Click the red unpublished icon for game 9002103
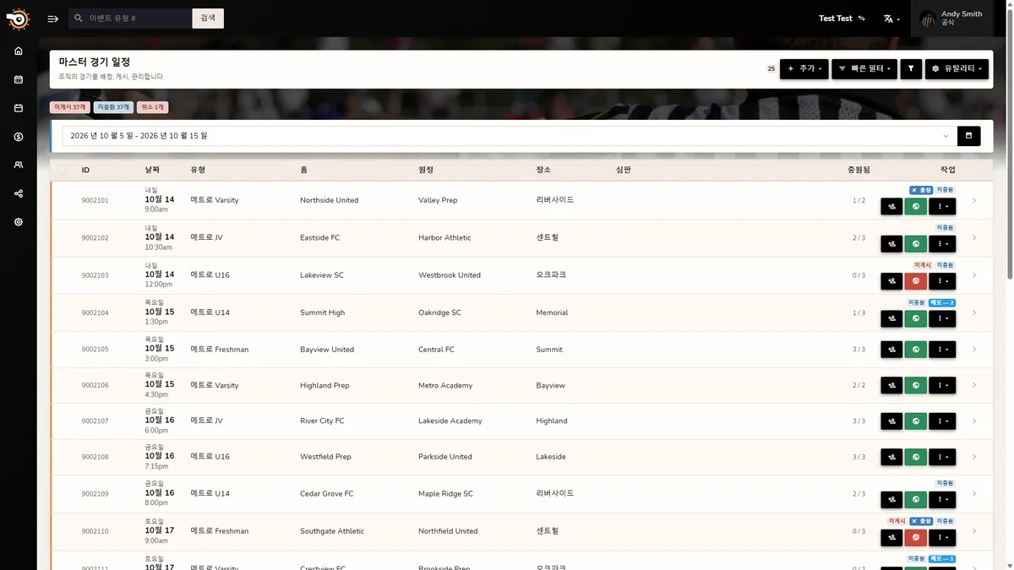Viewport: 1014px width, 570px height. (x=916, y=281)
